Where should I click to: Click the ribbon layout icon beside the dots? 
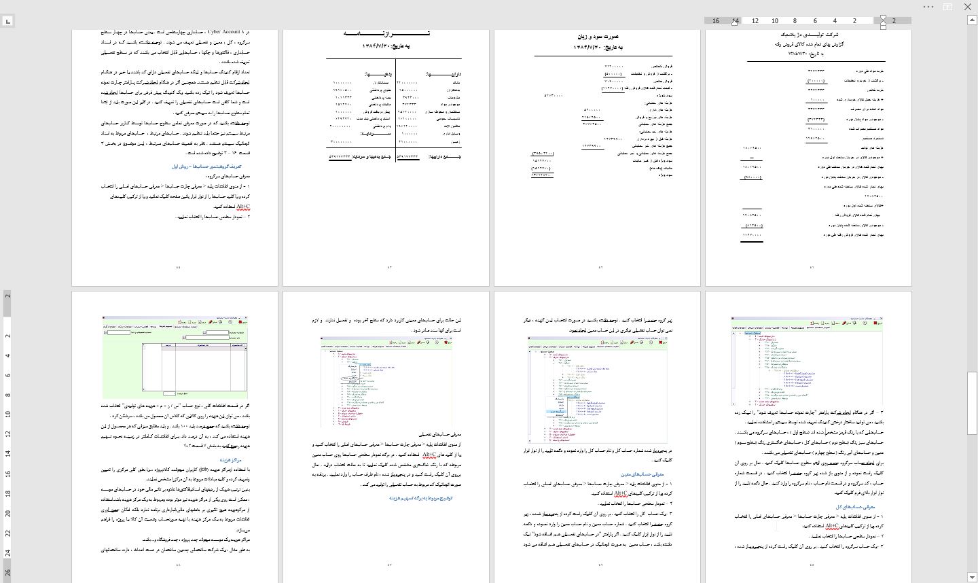point(947,7)
